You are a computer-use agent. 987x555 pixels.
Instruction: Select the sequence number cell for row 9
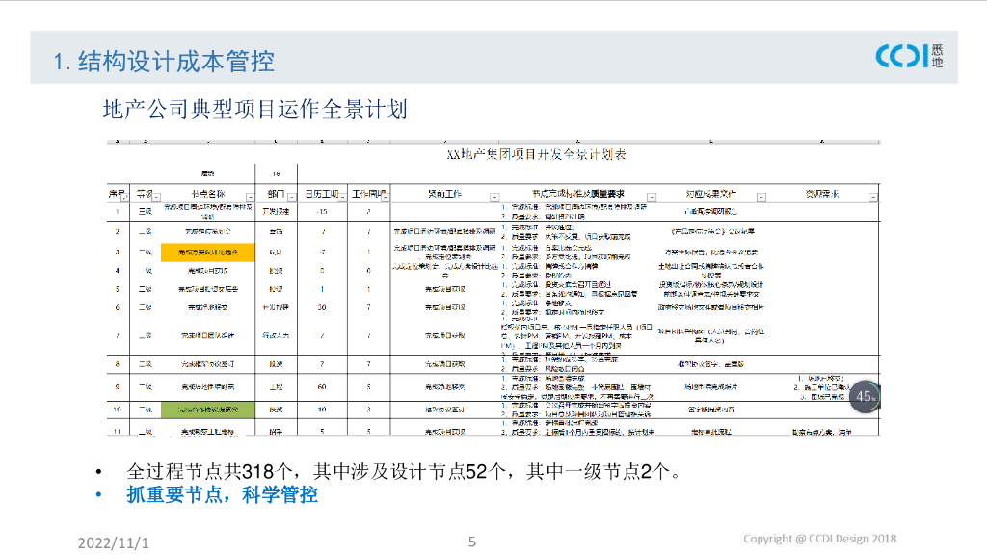[118, 387]
